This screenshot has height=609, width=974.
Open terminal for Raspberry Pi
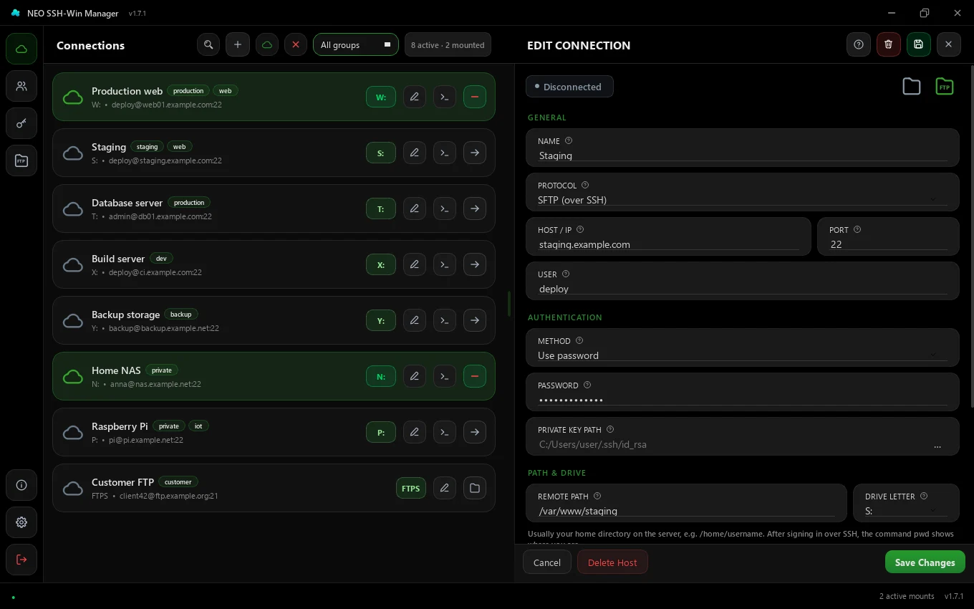pyautogui.click(x=445, y=432)
